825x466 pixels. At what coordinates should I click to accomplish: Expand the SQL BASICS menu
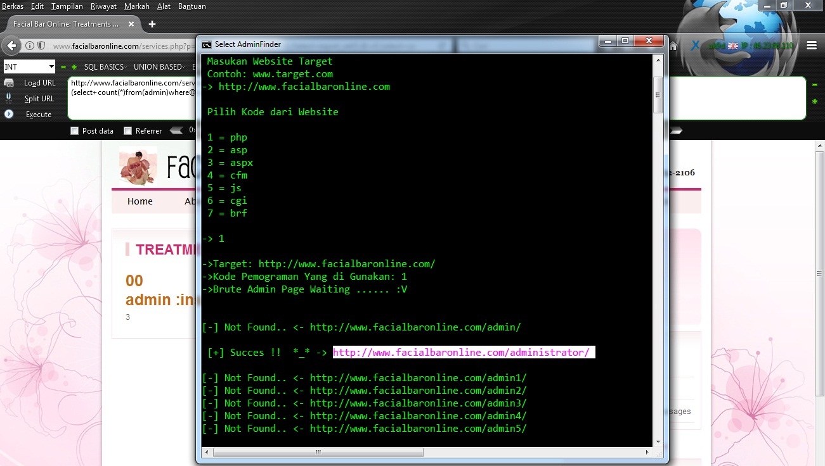click(x=105, y=67)
